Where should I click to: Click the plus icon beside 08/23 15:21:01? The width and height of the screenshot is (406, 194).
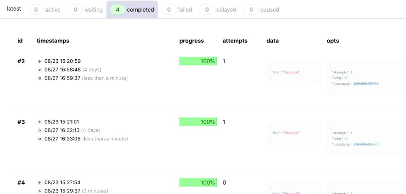pos(40,122)
